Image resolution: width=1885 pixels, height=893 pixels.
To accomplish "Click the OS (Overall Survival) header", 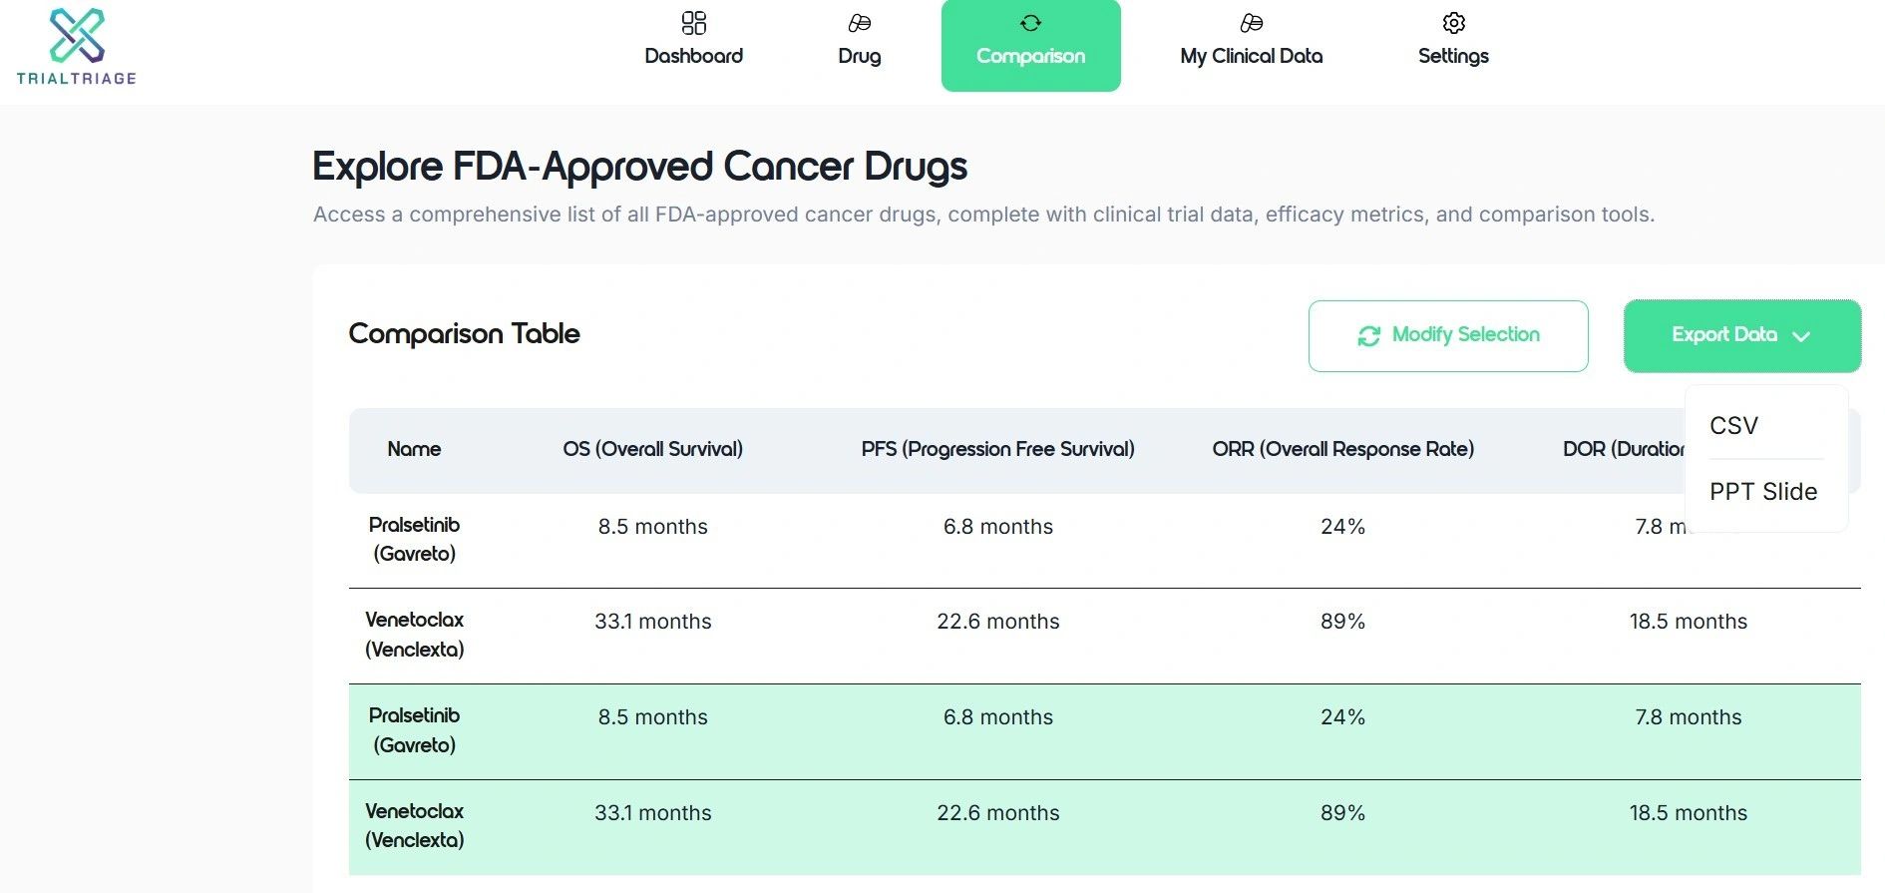I will tap(653, 449).
